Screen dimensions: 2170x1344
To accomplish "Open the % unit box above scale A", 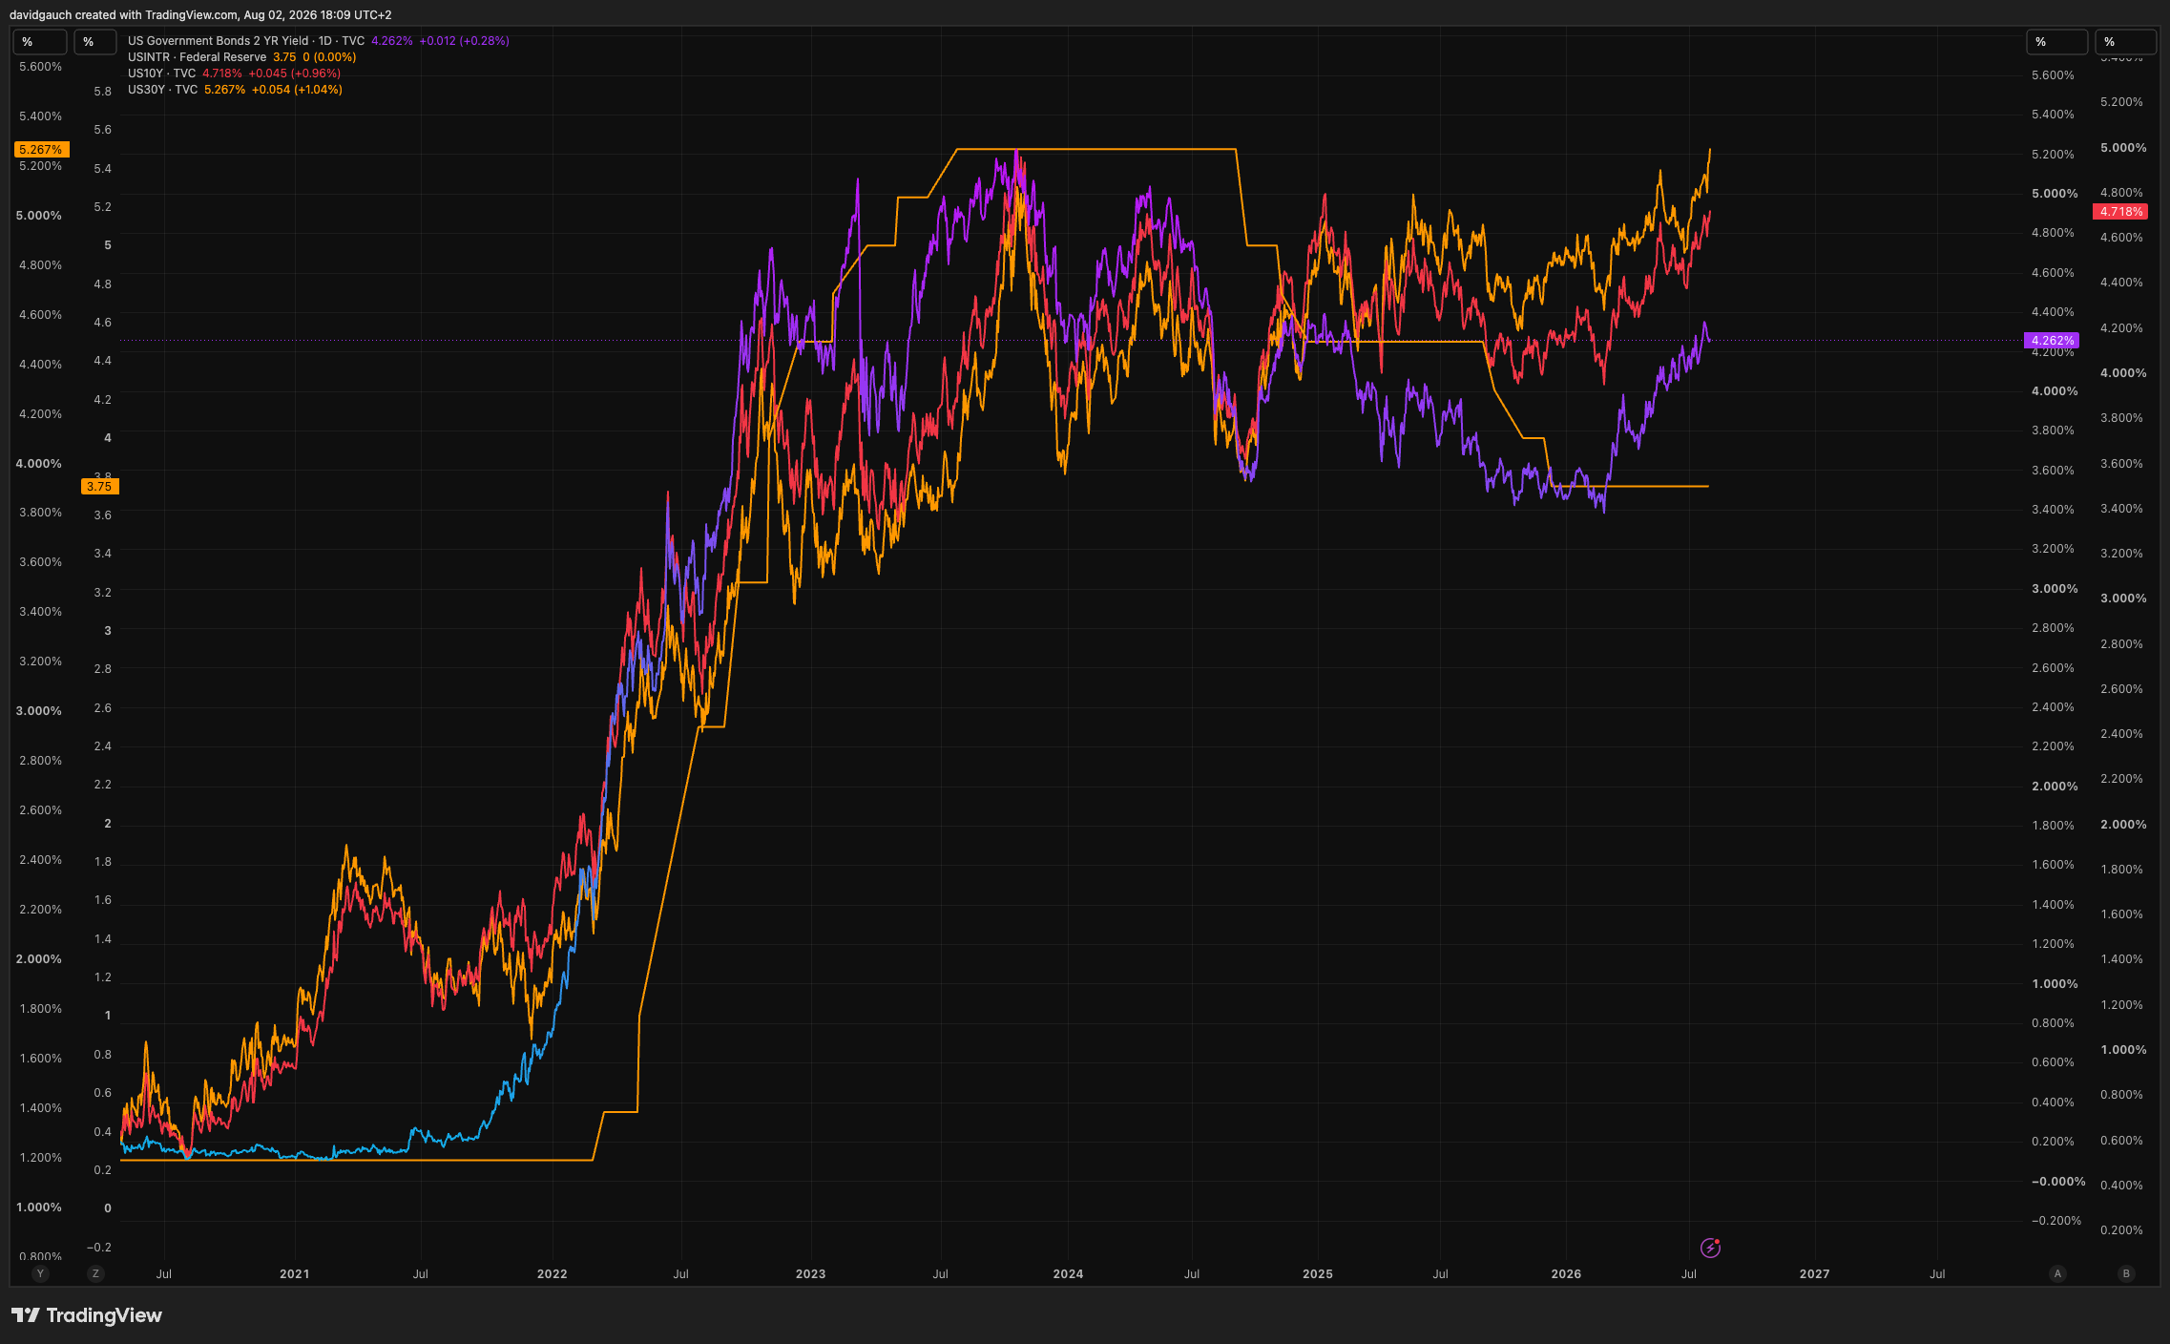I will [2057, 42].
